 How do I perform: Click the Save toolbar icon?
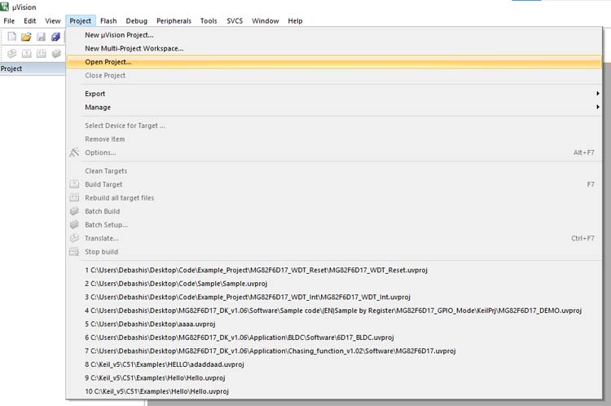coord(41,37)
